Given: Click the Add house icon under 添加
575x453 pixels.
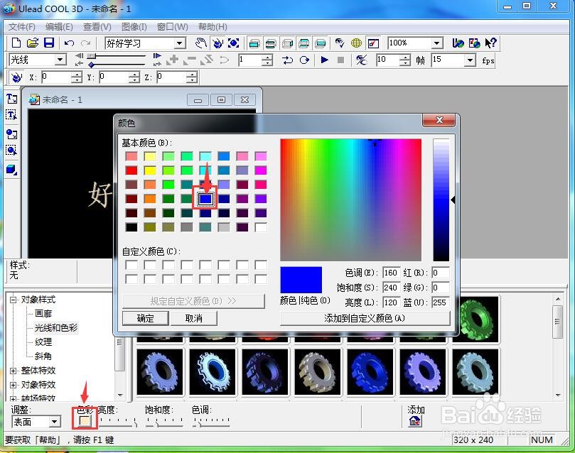Looking at the screenshot, I should [415, 422].
